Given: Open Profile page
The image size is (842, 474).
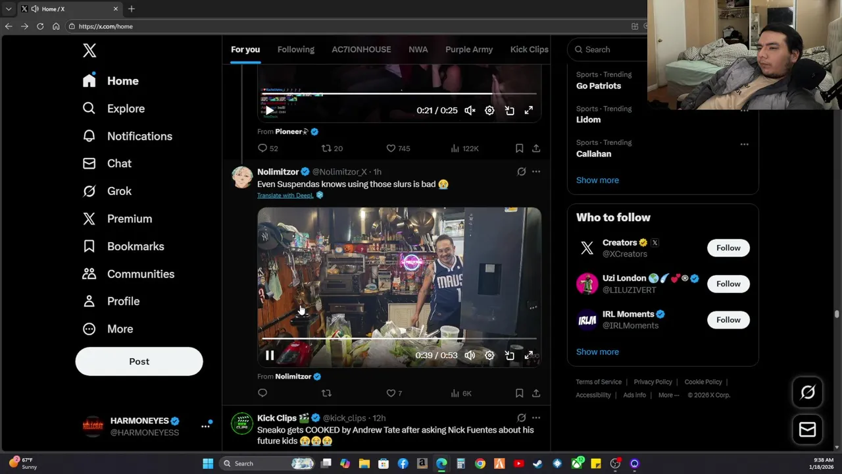Looking at the screenshot, I should coord(111,301).
